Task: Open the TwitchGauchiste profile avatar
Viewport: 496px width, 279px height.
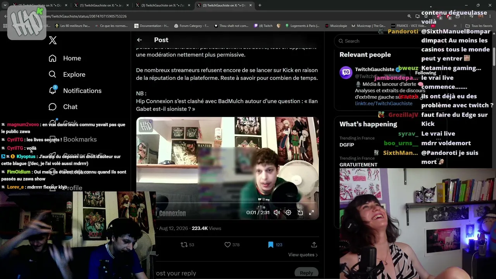Action: [346, 72]
